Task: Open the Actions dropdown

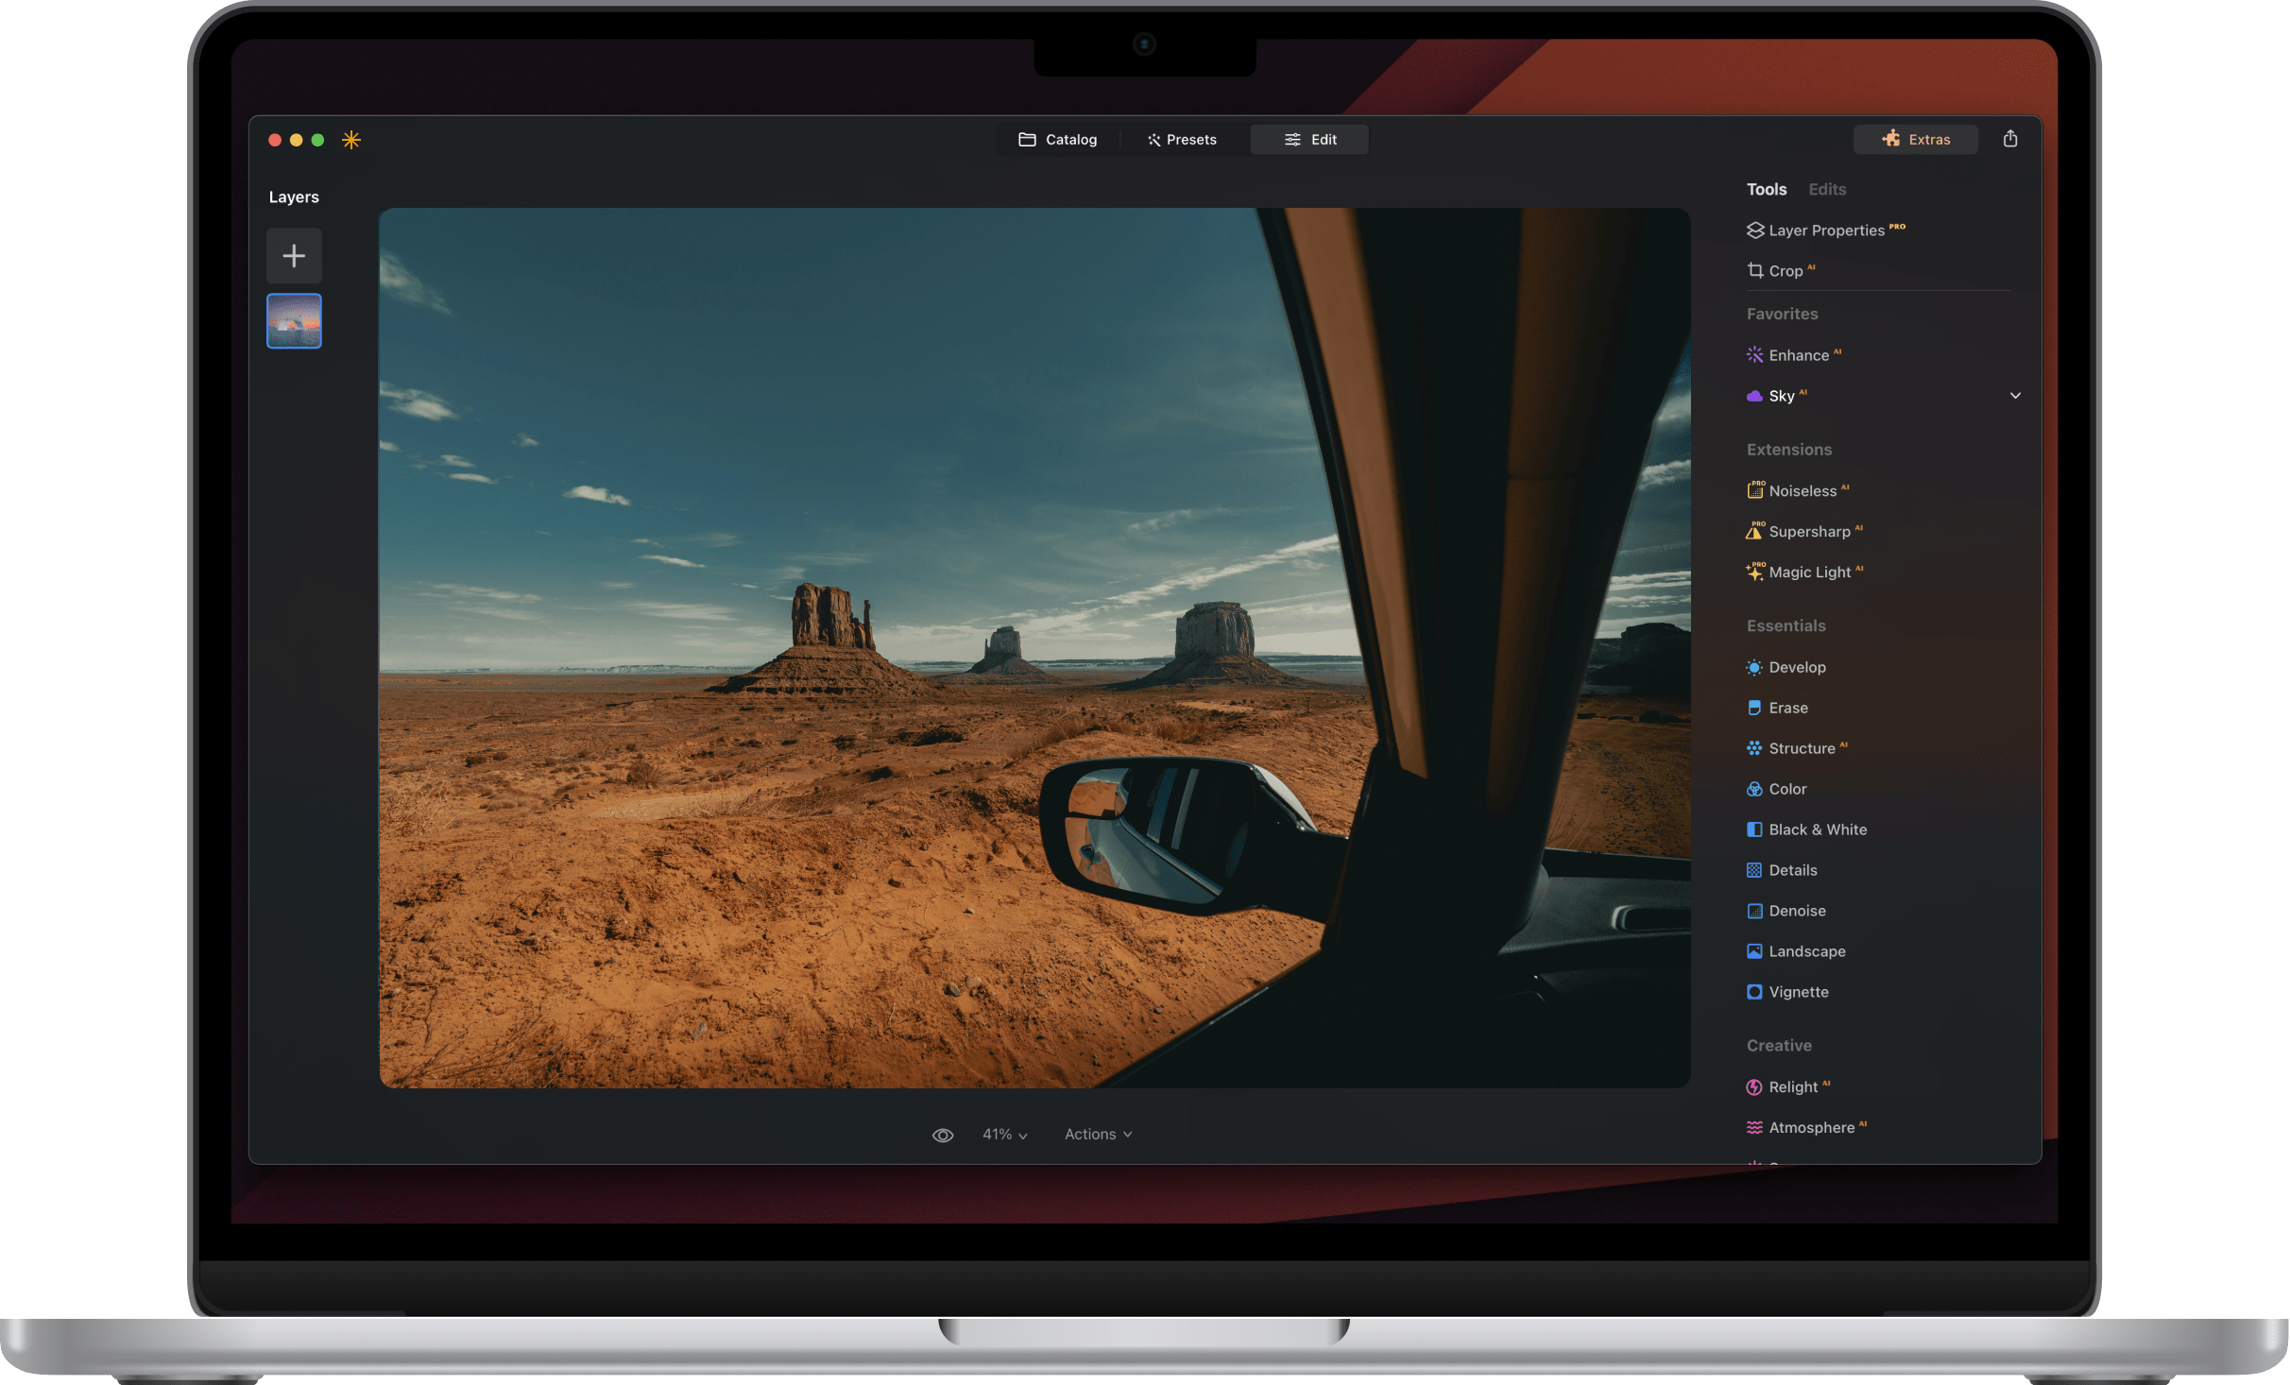Action: 1098,1134
